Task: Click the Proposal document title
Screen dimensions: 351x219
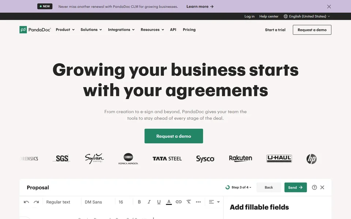Action: 38,188
